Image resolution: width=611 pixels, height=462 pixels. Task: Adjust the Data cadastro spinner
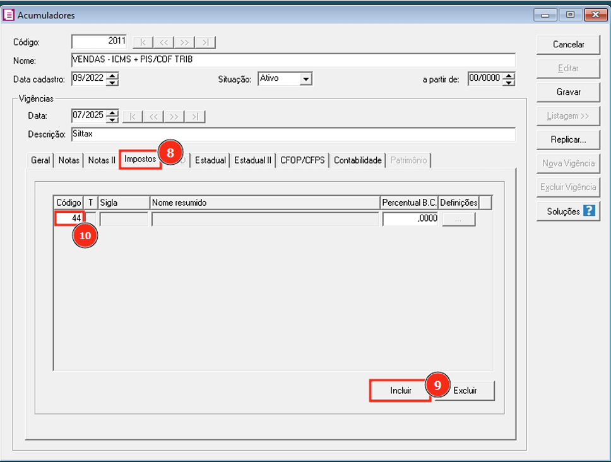coord(112,79)
